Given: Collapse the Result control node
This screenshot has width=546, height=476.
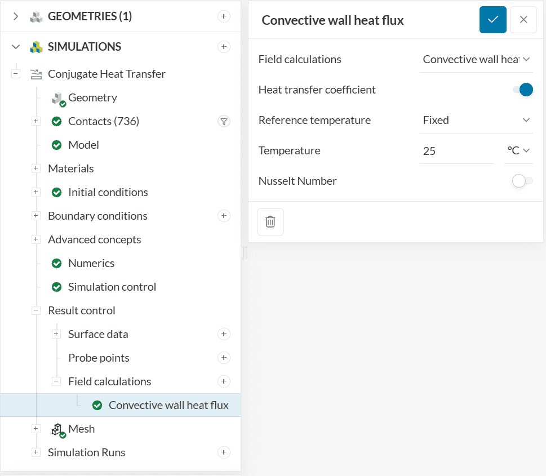Looking at the screenshot, I should tap(36, 310).
